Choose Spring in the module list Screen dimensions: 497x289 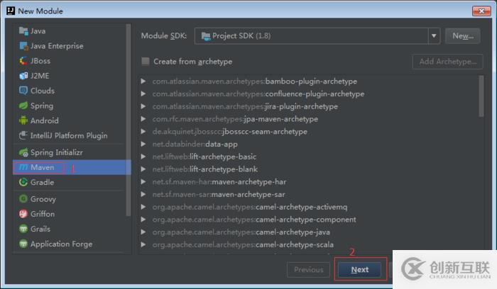pyautogui.click(x=69, y=106)
